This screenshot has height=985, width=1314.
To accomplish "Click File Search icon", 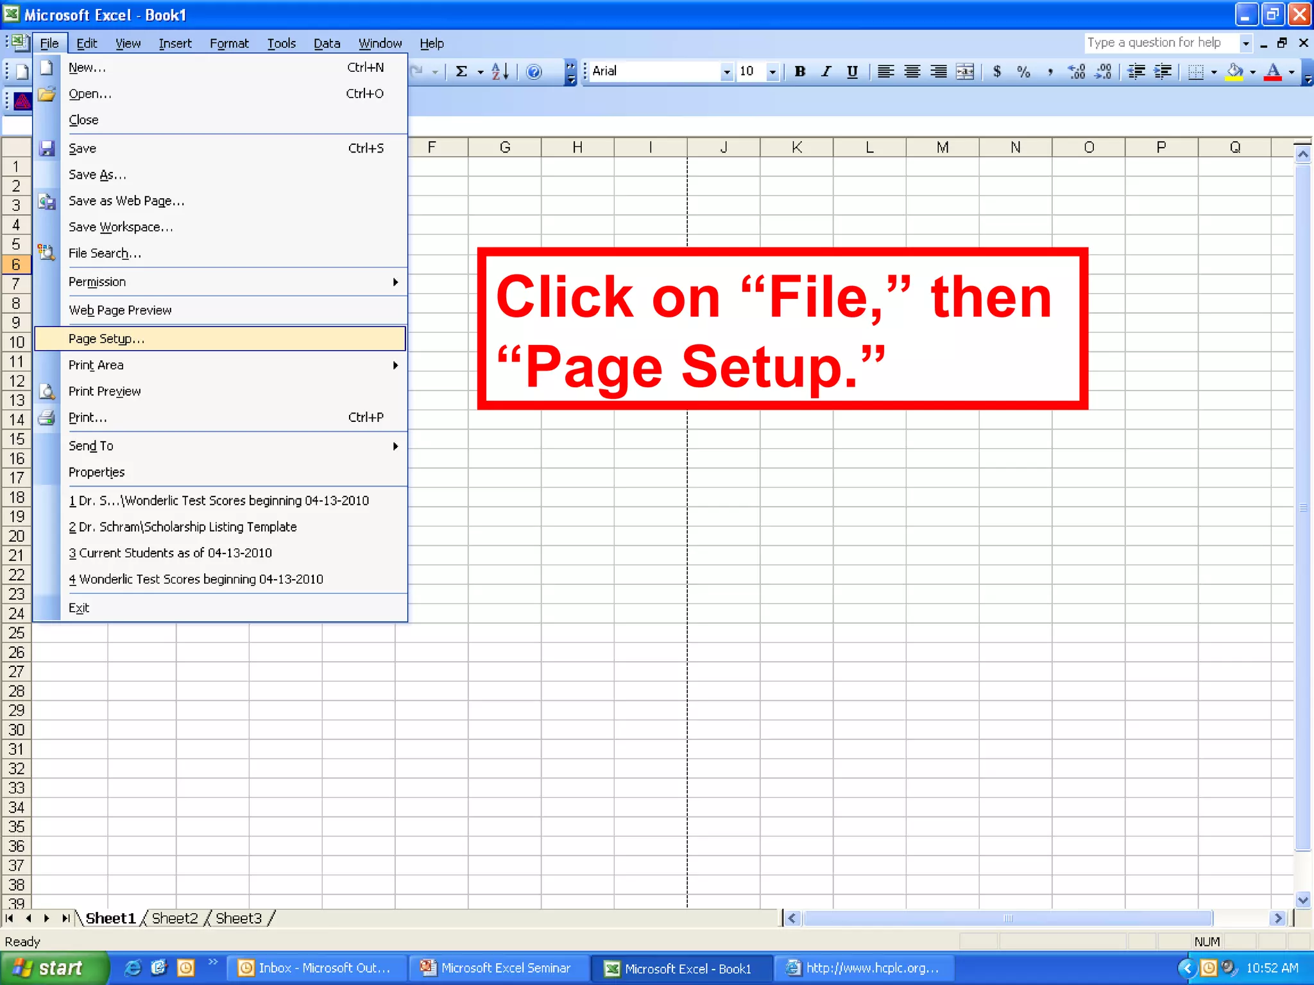I will point(47,253).
